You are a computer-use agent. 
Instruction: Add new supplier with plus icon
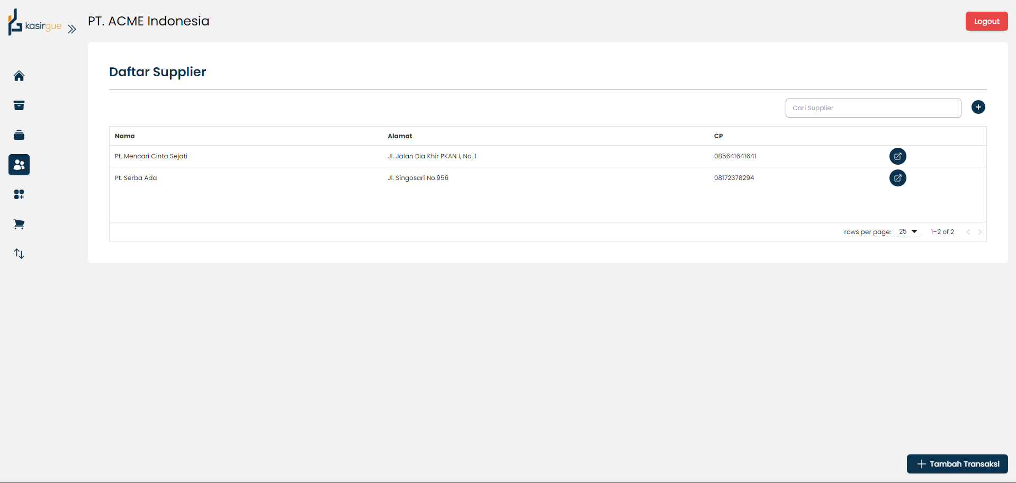pos(978,107)
